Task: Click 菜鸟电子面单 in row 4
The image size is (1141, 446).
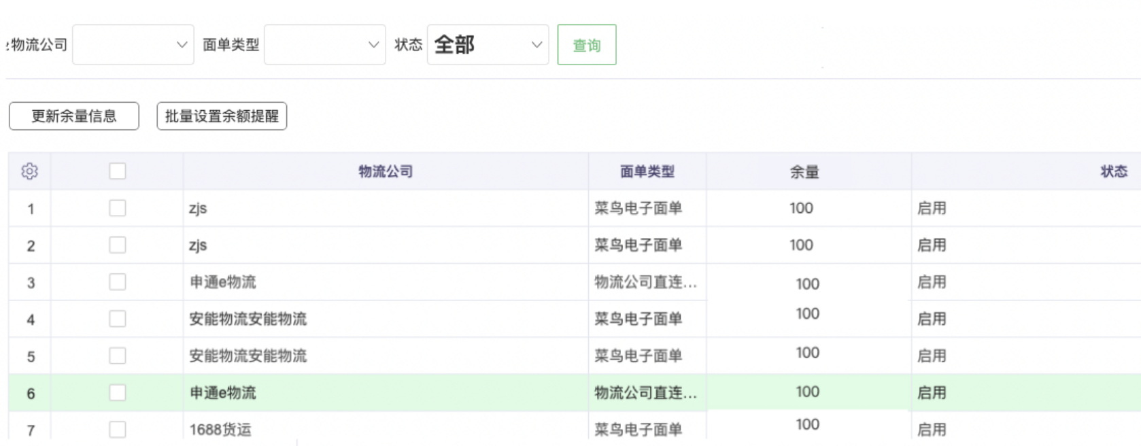Action: pyautogui.click(x=638, y=319)
